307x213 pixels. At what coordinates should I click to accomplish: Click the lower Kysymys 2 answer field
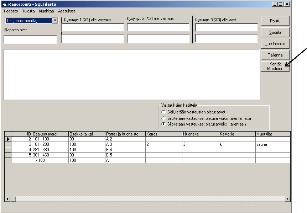click(158, 39)
